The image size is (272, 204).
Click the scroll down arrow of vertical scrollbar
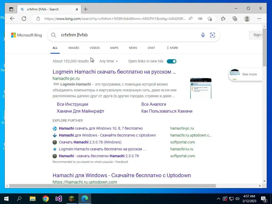pos(264,181)
